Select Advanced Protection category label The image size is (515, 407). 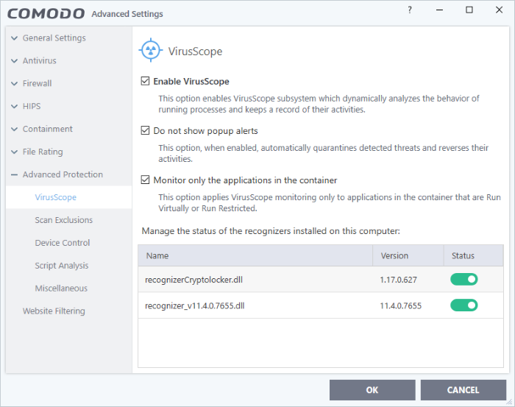point(63,174)
